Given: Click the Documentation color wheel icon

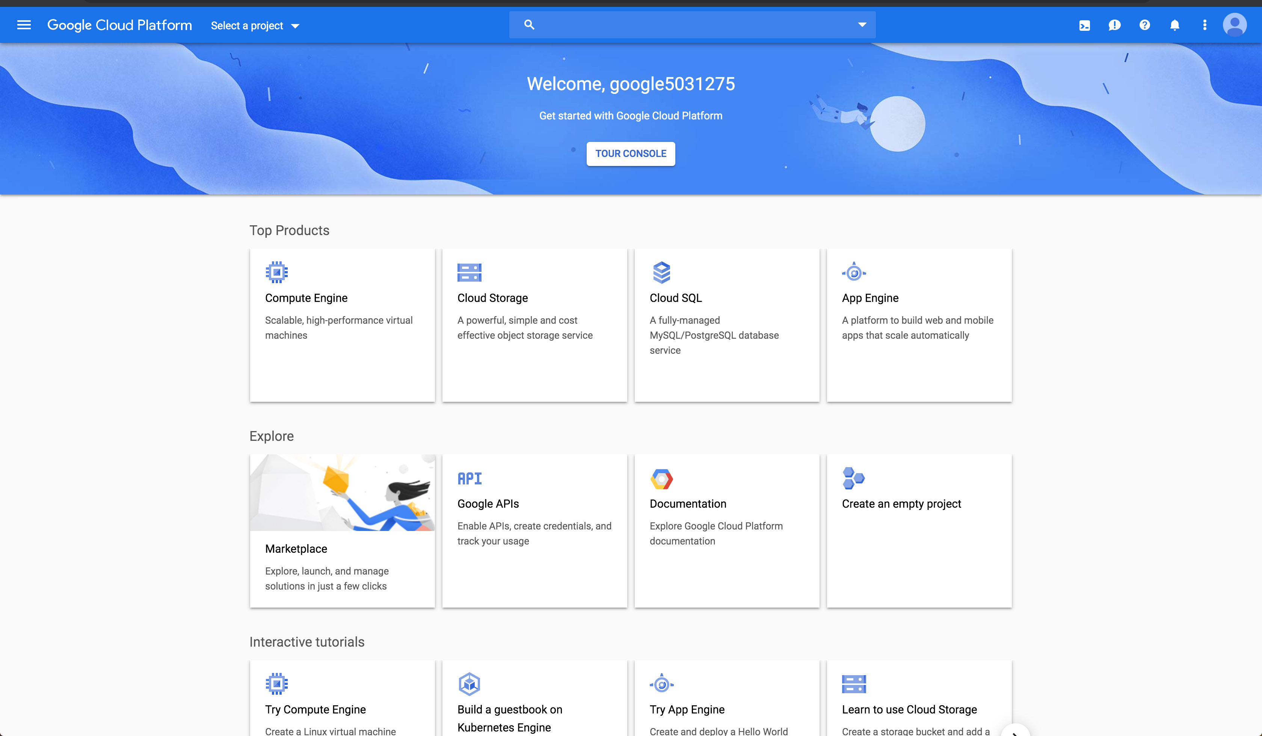Looking at the screenshot, I should coord(661,478).
